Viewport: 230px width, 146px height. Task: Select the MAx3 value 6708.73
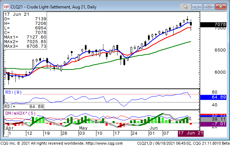click(36, 46)
